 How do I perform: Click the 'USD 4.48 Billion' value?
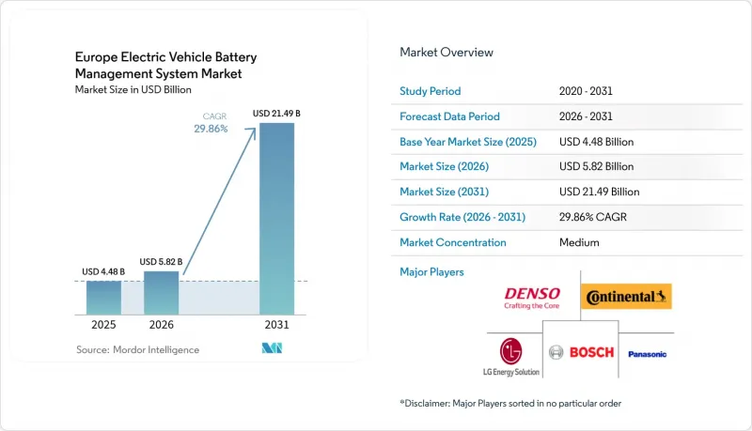[596, 142]
